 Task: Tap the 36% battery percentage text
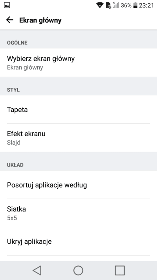point(126,6)
